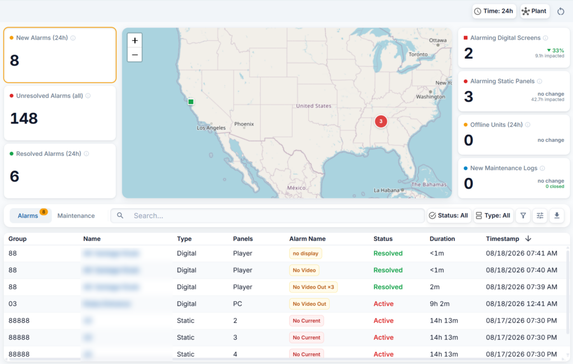Click info icon beside New Maintenance Logs
573x364 pixels.
click(543, 168)
